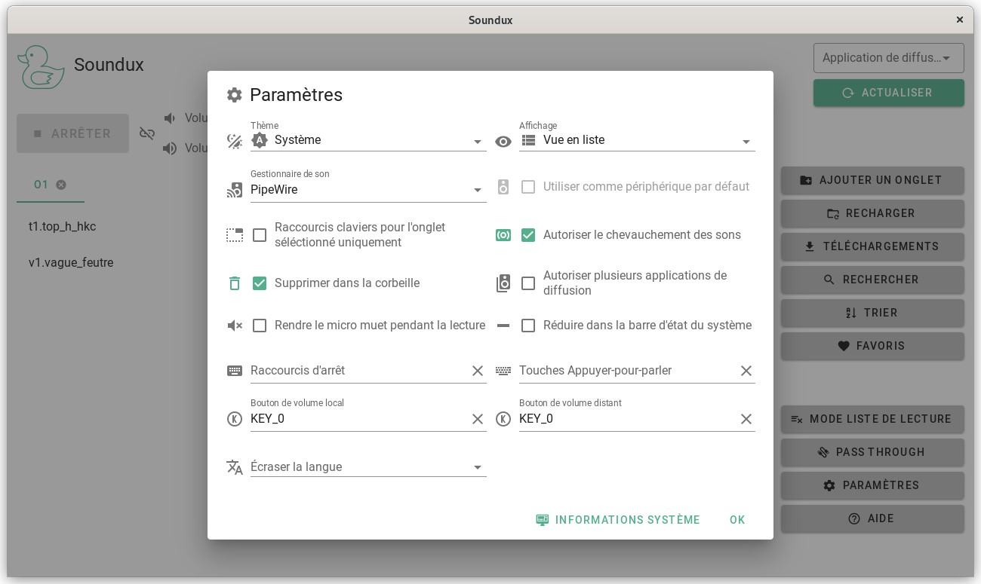Click the speaker cast icon beside Gestionnaire de son

click(x=235, y=190)
